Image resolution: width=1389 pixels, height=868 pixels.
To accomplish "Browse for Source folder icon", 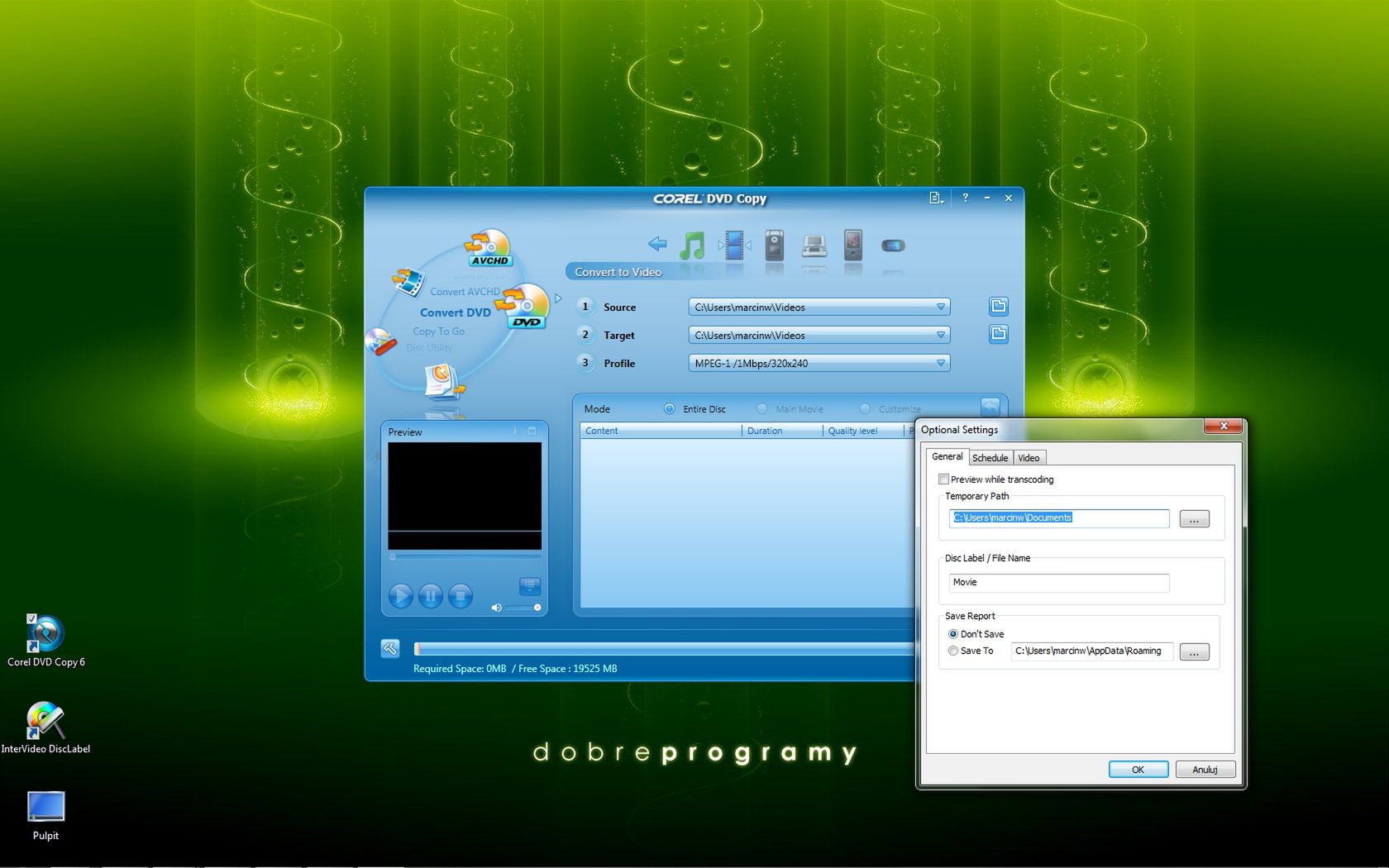I will 999,307.
